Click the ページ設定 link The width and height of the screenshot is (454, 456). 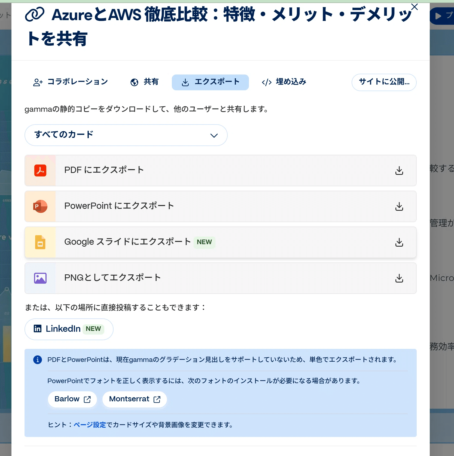click(90, 425)
